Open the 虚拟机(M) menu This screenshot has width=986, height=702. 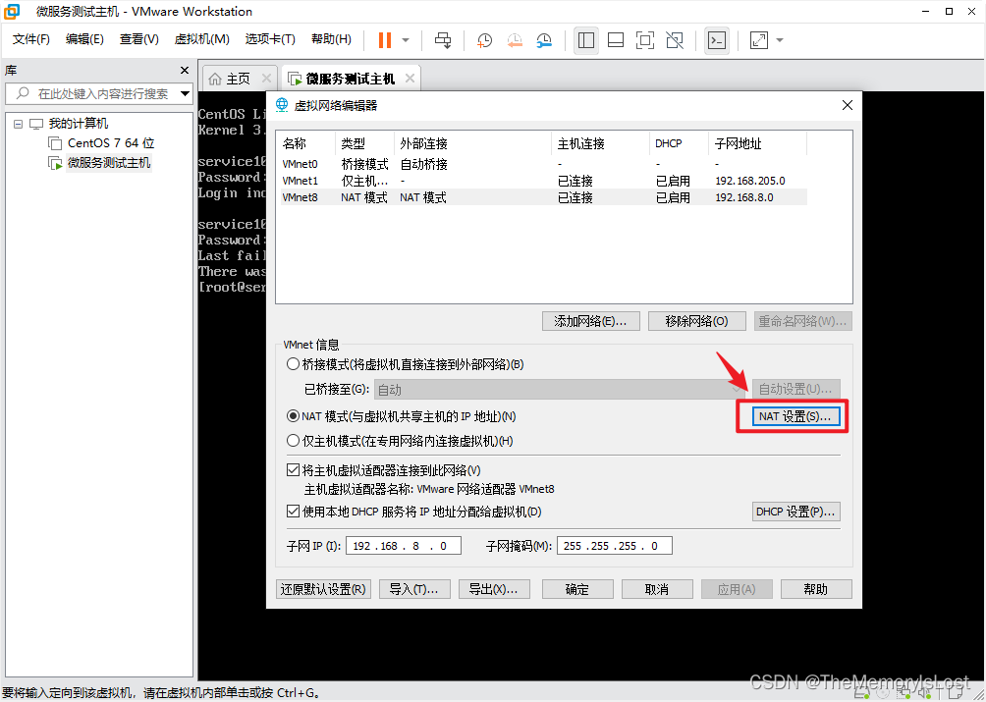pyautogui.click(x=201, y=39)
